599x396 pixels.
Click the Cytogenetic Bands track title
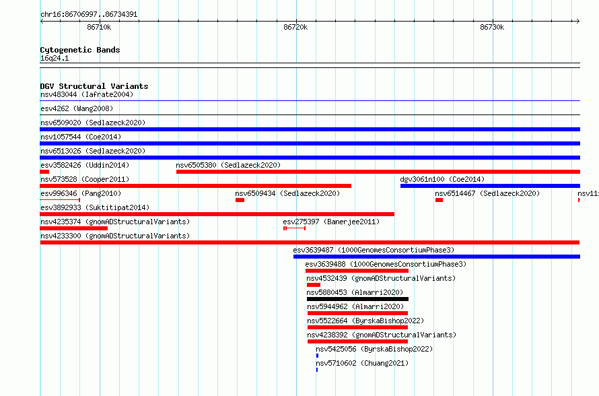[x=80, y=50]
